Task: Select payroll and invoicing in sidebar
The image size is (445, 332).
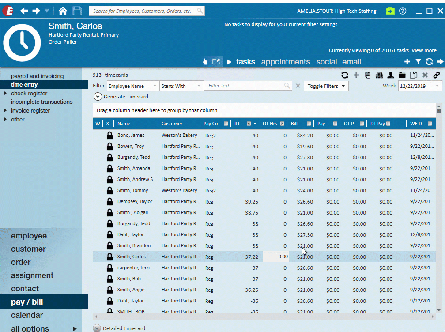Action: pos(38,76)
